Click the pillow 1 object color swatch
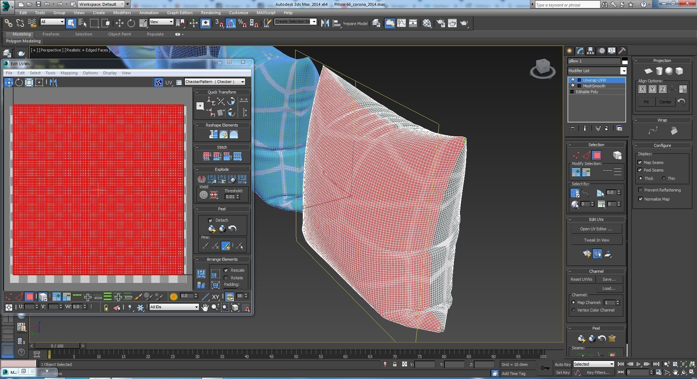Image resolution: width=697 pixels, height=379 pixels. pos(624,61)
